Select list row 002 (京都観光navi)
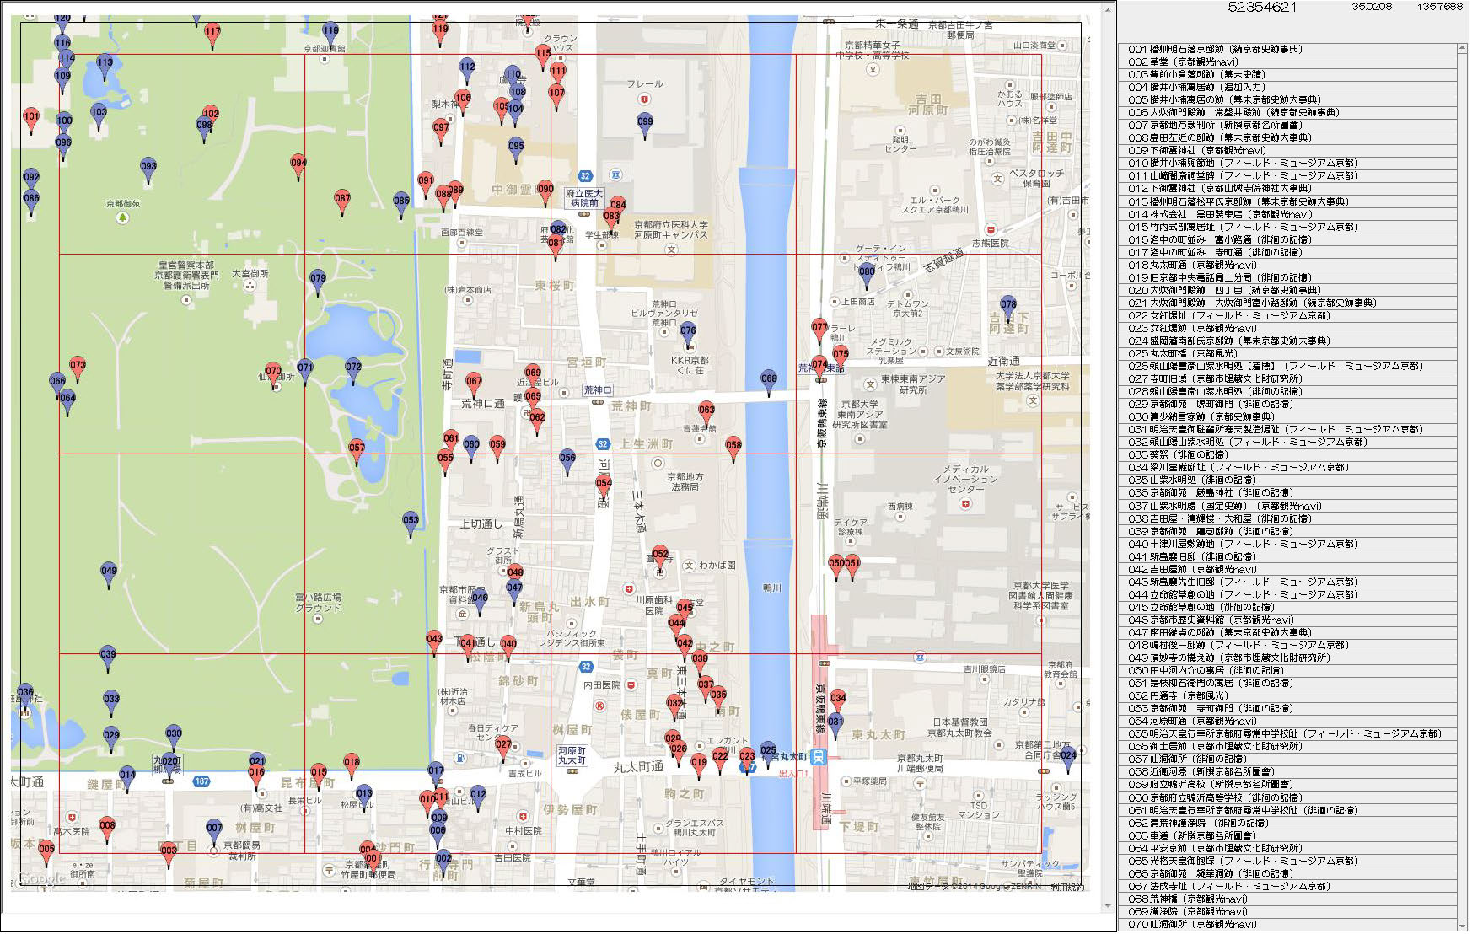The height and width of the screenshot is (934, 1472). pyautogui.click(x=1288, y=62)
